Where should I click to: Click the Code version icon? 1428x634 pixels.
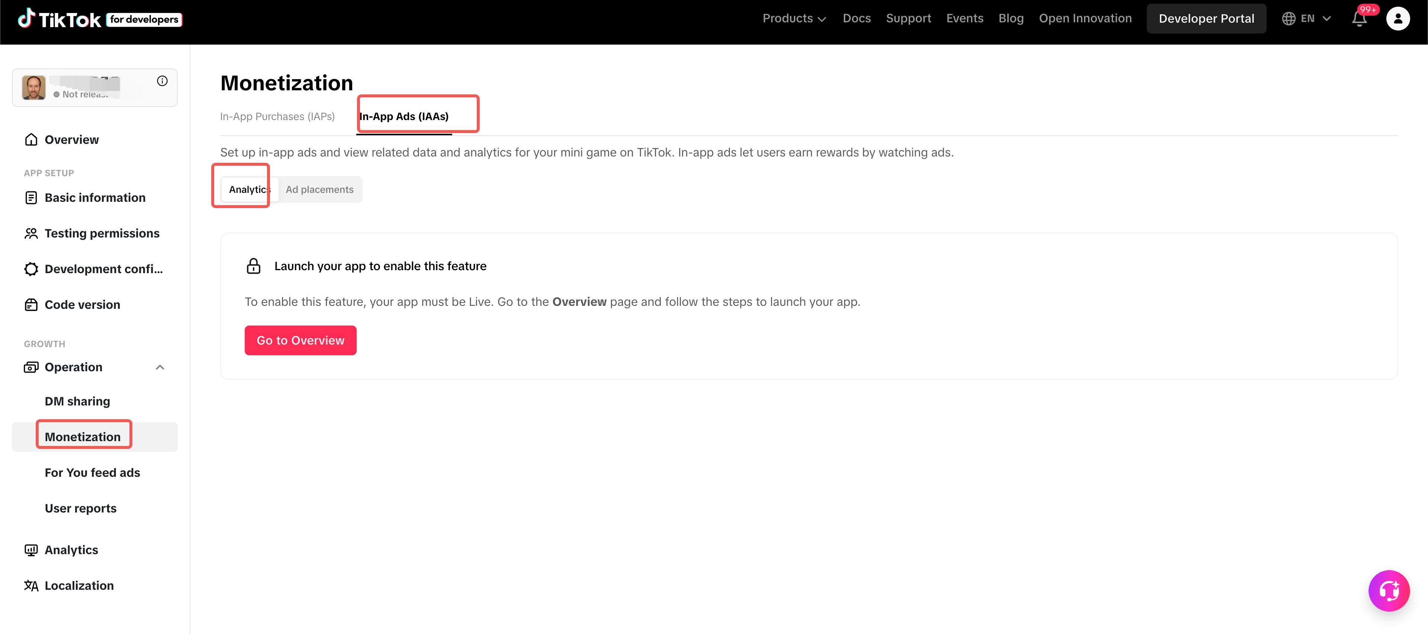[x=31, y=305]
